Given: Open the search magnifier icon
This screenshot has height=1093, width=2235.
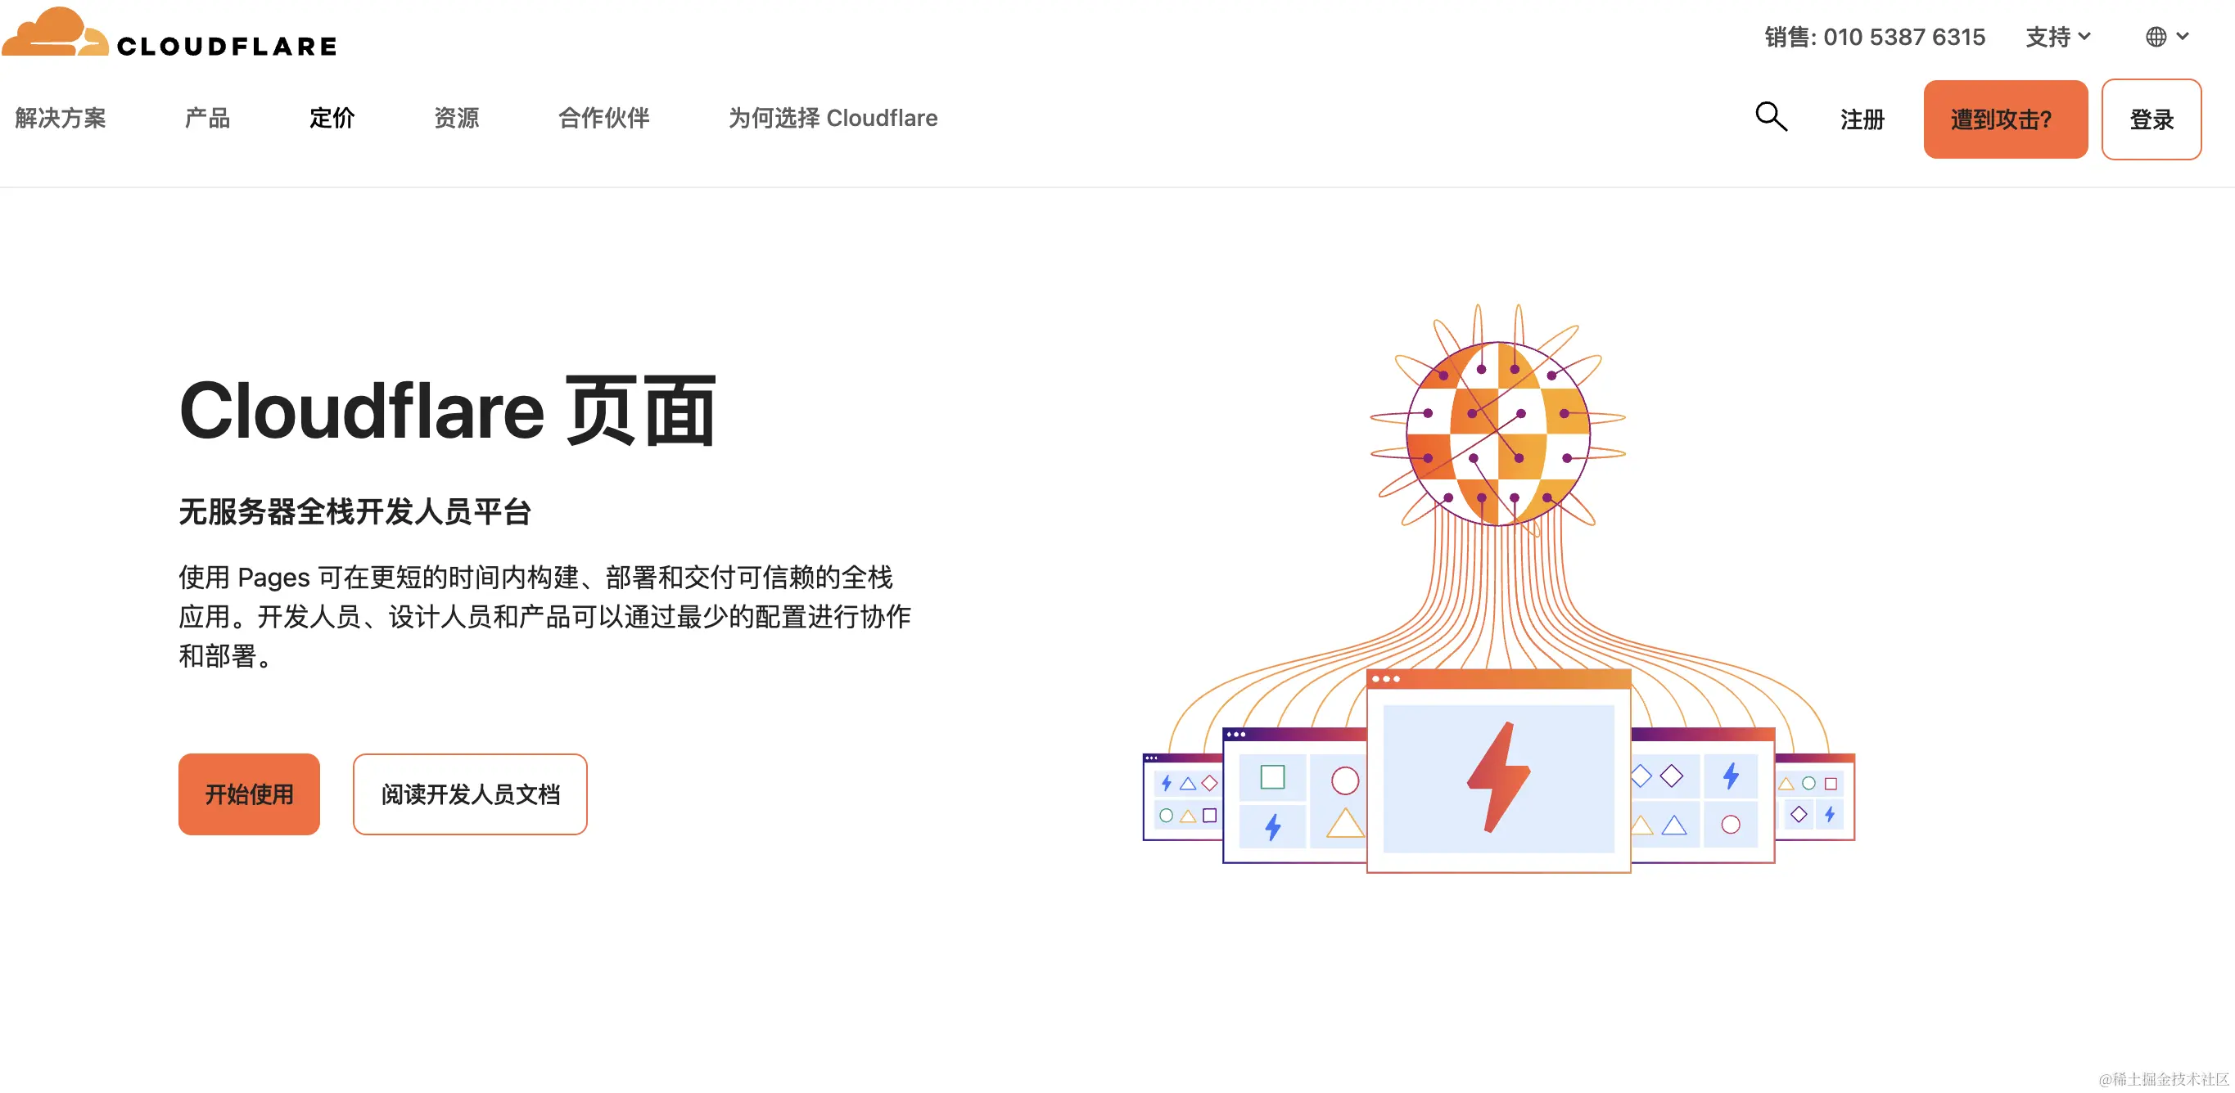Looking at the screenshot, I should tap(1771, 117).
